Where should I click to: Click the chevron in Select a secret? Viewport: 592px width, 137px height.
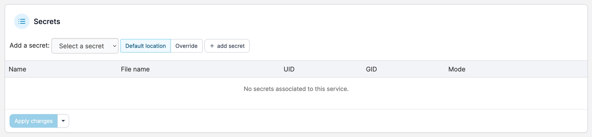pos(115,46)
